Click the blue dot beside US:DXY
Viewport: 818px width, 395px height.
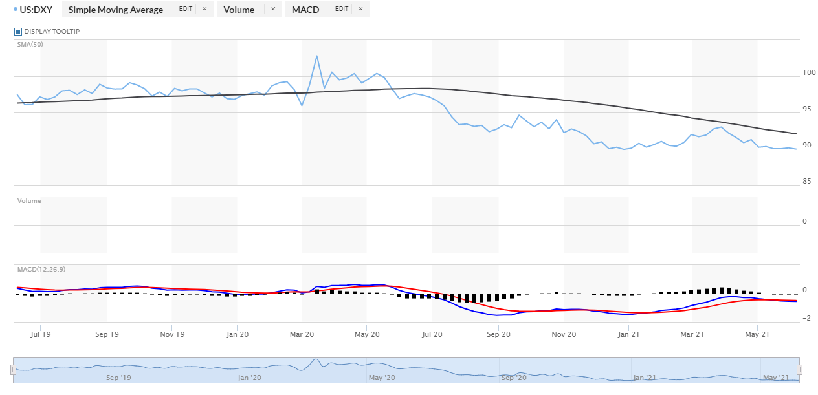[x=16, y=9]
